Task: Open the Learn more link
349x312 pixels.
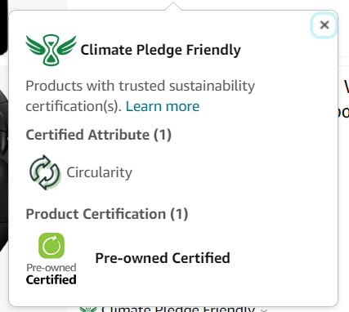Action: pyautogui.click(x=163, y=106)
